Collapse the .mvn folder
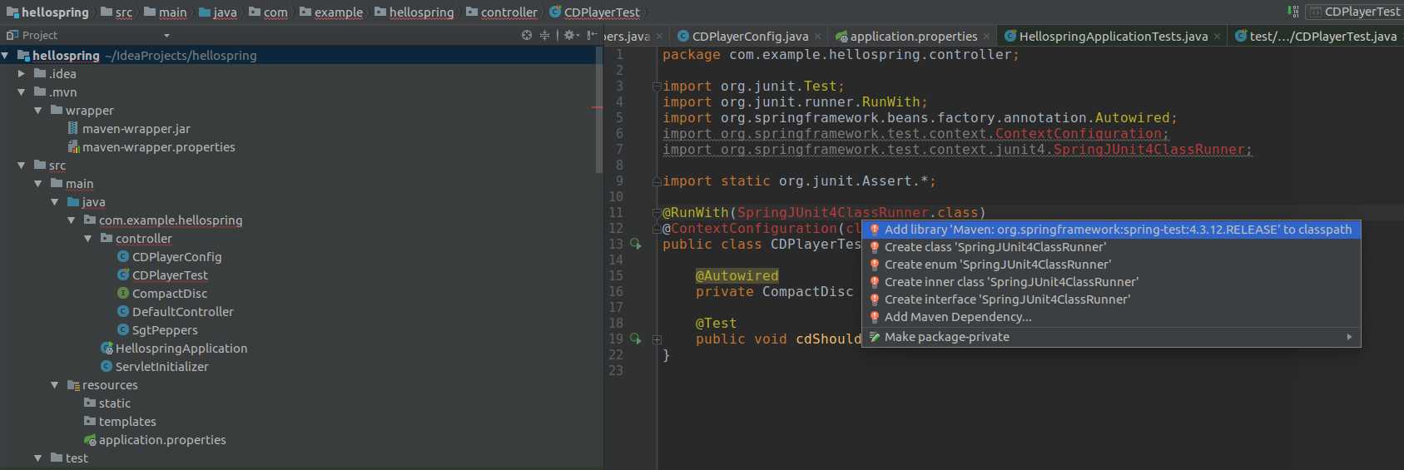Screen dimensions: 1404x470 tap(22, 92)
